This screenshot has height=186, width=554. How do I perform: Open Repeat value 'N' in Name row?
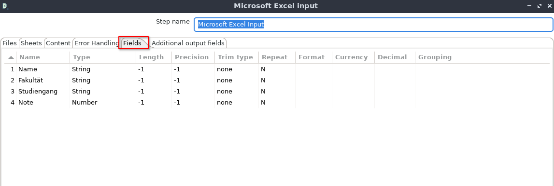click(277, 69)
